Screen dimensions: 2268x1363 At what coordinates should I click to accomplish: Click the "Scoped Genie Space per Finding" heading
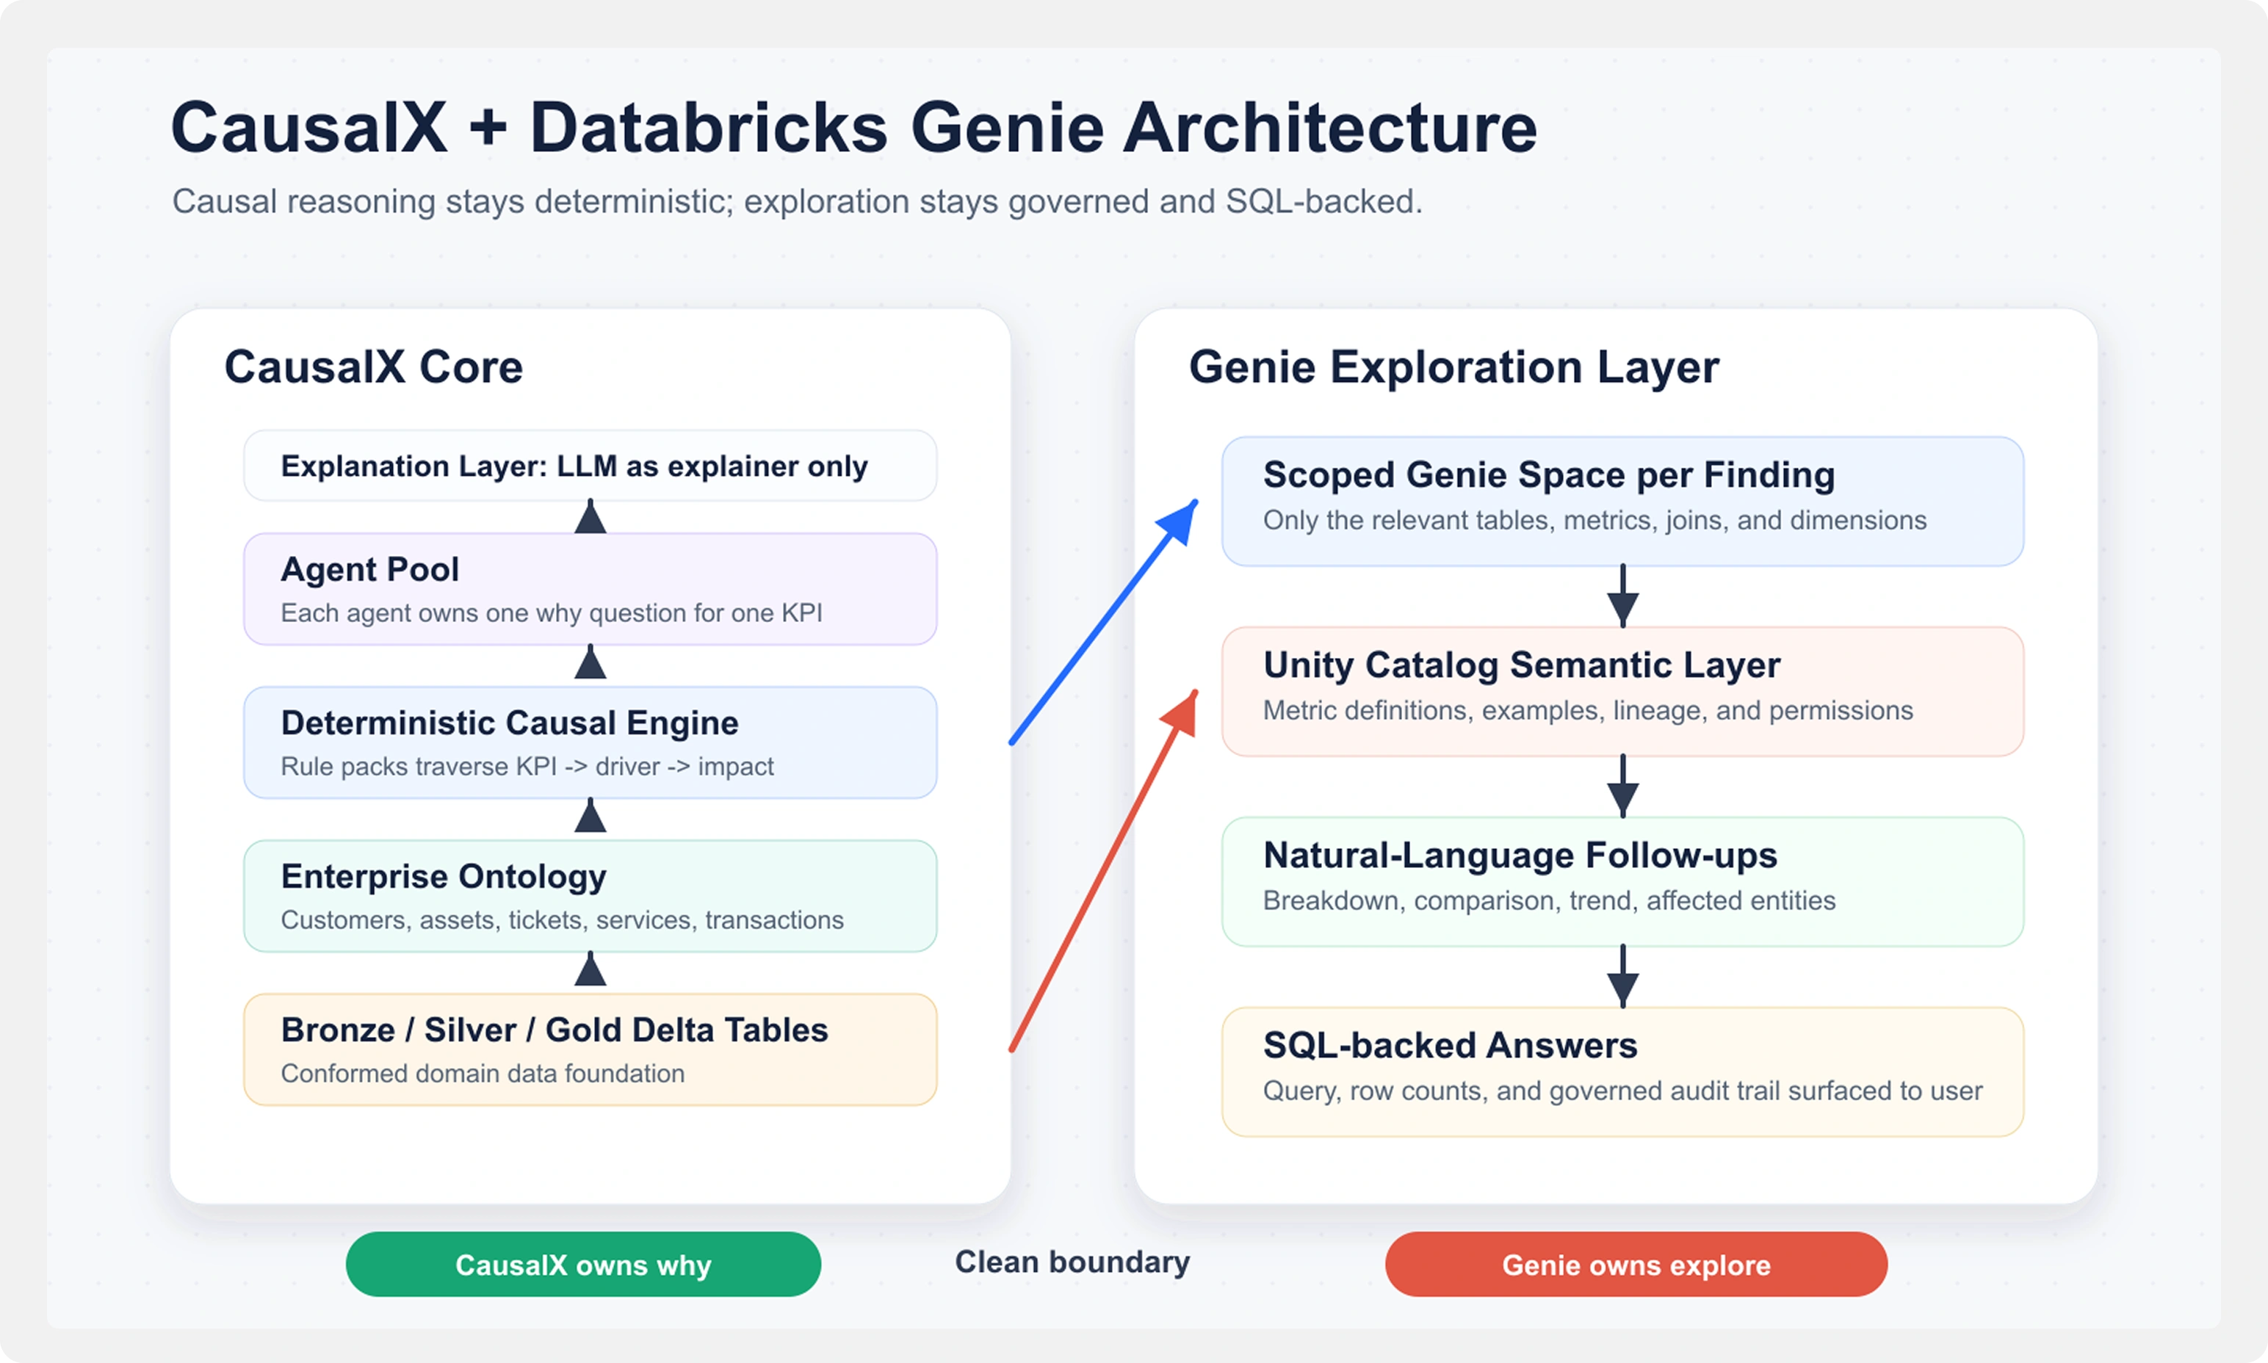click(x=1549, y=475)
